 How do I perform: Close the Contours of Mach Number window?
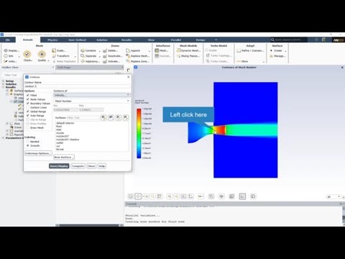342,68
